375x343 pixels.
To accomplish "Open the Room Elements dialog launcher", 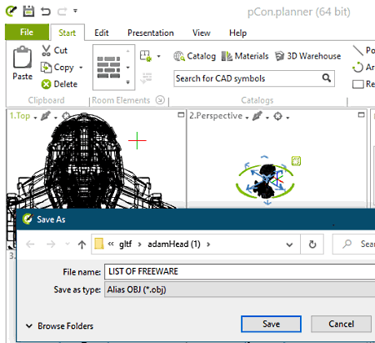I will (160, 99).
